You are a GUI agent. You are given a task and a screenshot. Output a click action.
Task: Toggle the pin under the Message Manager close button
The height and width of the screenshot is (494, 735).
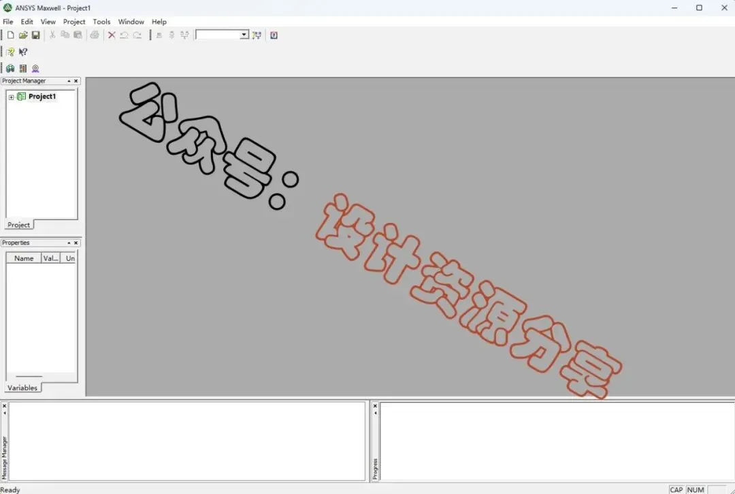click(5, 413)
